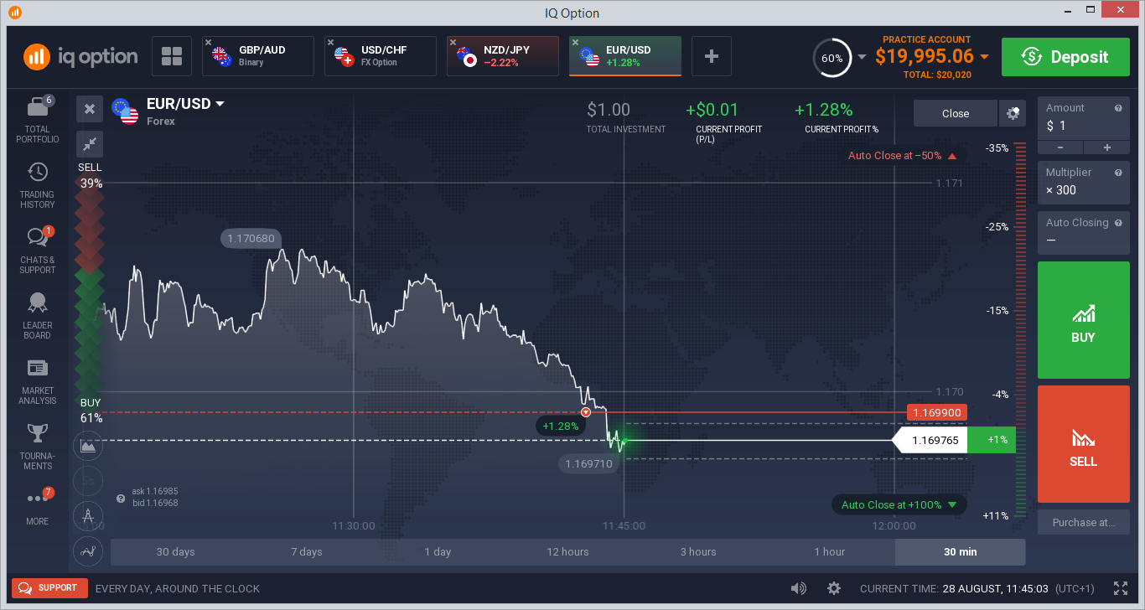Open the Auto Closing setting
This screenshot has height=610, width=1145.
(x=1083, y=232)
